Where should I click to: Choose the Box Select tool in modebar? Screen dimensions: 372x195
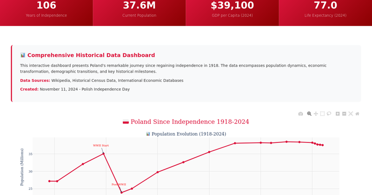click(x=322, y=114)
